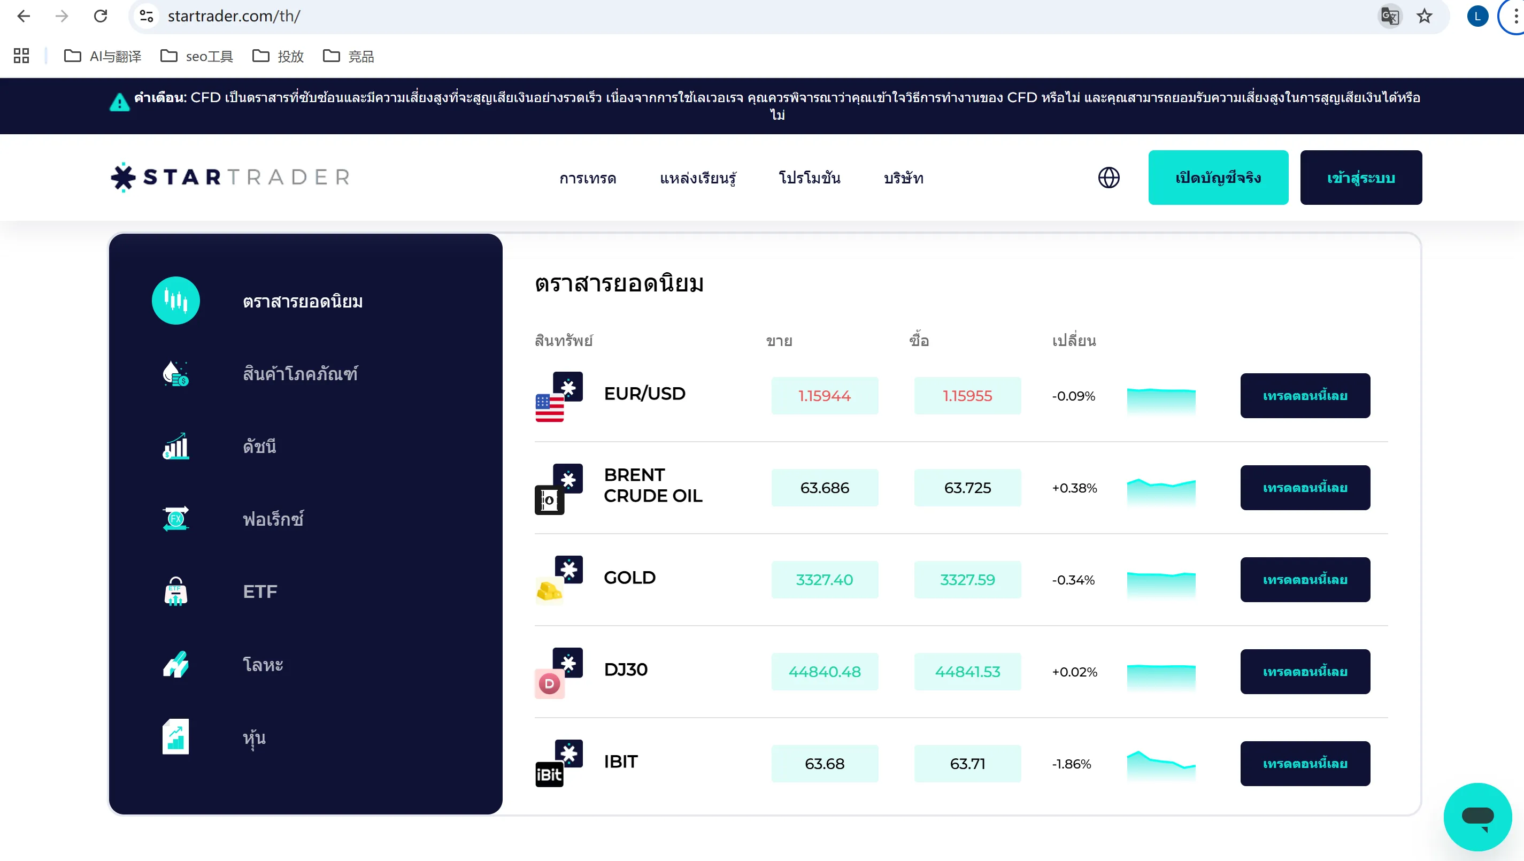1524x861 pixels.
Task: Select ตราสารยอดนิยม tab in sidebar
Action: pyautogui.click(x=303, y=301)
